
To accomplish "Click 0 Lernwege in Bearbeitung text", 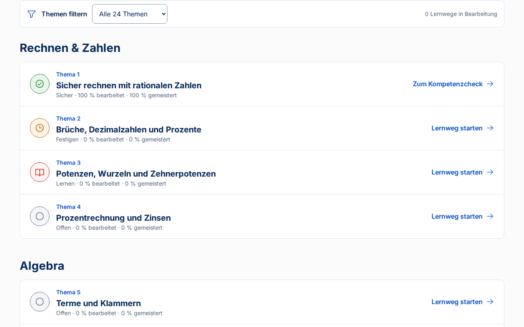I will pyautogui.click(x=461, y=14).
